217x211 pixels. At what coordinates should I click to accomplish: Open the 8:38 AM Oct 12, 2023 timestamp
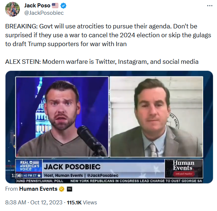click(x=34, y=203)
